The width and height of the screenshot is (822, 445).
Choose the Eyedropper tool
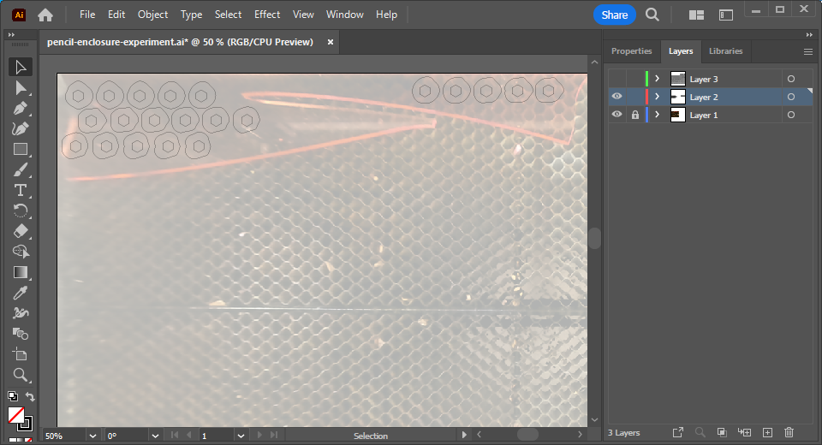click(21, 294)
